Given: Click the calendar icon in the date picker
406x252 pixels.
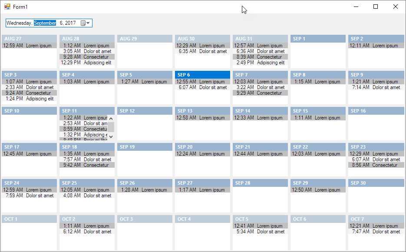Looking at the screenshot, I should coord(83,23).
